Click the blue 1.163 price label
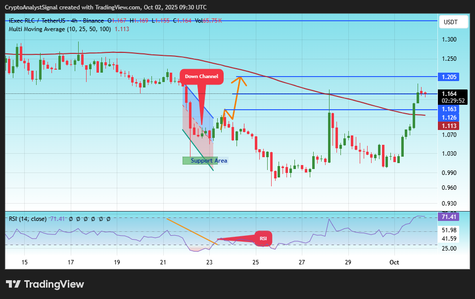 click(449, 109)
